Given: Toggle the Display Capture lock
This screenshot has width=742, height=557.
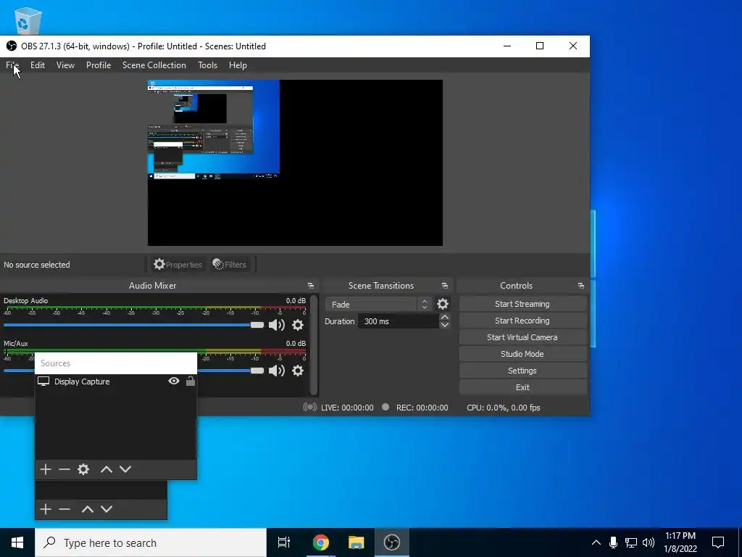Looking at the screenshot, I should pos(191,381).
